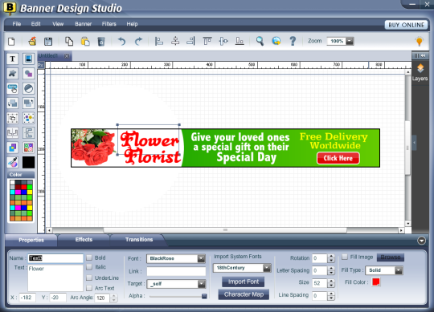
Task: Select the paint brush tool icon
Action: [x=12, y=162]
